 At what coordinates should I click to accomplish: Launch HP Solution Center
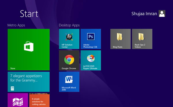pos(69,39)
